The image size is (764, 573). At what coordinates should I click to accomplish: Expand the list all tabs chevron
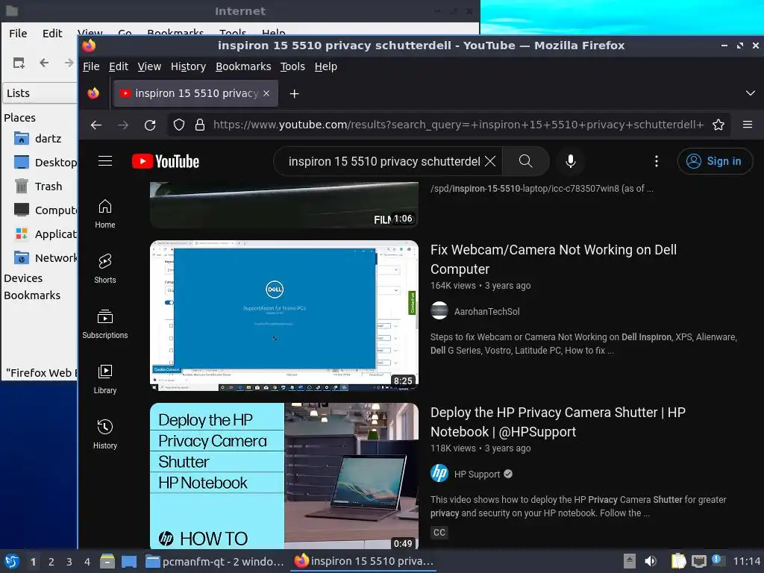click(751, 93)
